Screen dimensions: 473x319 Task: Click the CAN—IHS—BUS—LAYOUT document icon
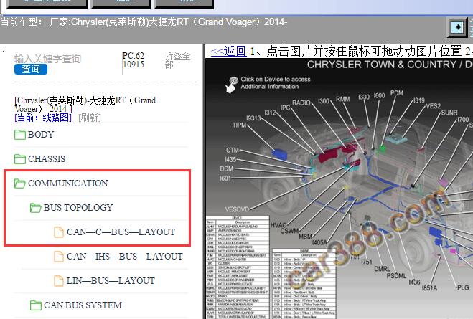tap(59, 257)
